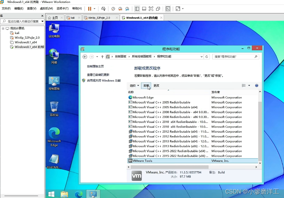Select kali in the library tree
The width and height of the screenshot is (284, 198).
[17, 33]
